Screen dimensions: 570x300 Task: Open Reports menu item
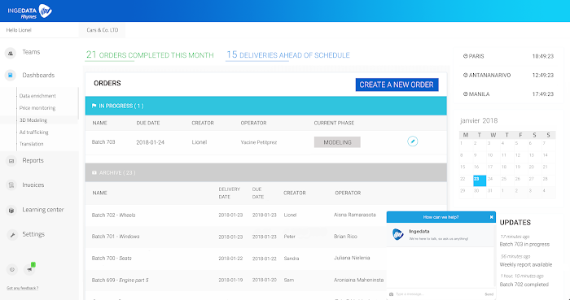coord(33,160)
